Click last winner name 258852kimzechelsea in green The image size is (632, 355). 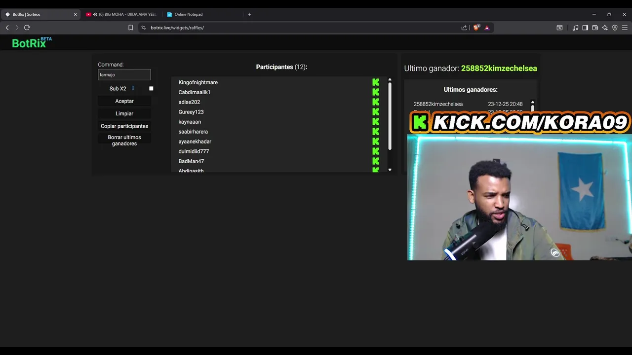click(x=499, y=69)
